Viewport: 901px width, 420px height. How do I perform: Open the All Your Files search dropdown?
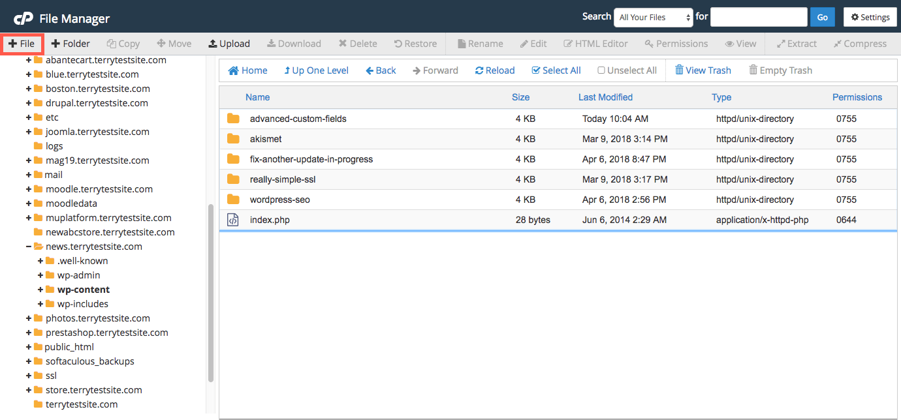[x=654, y=17]
